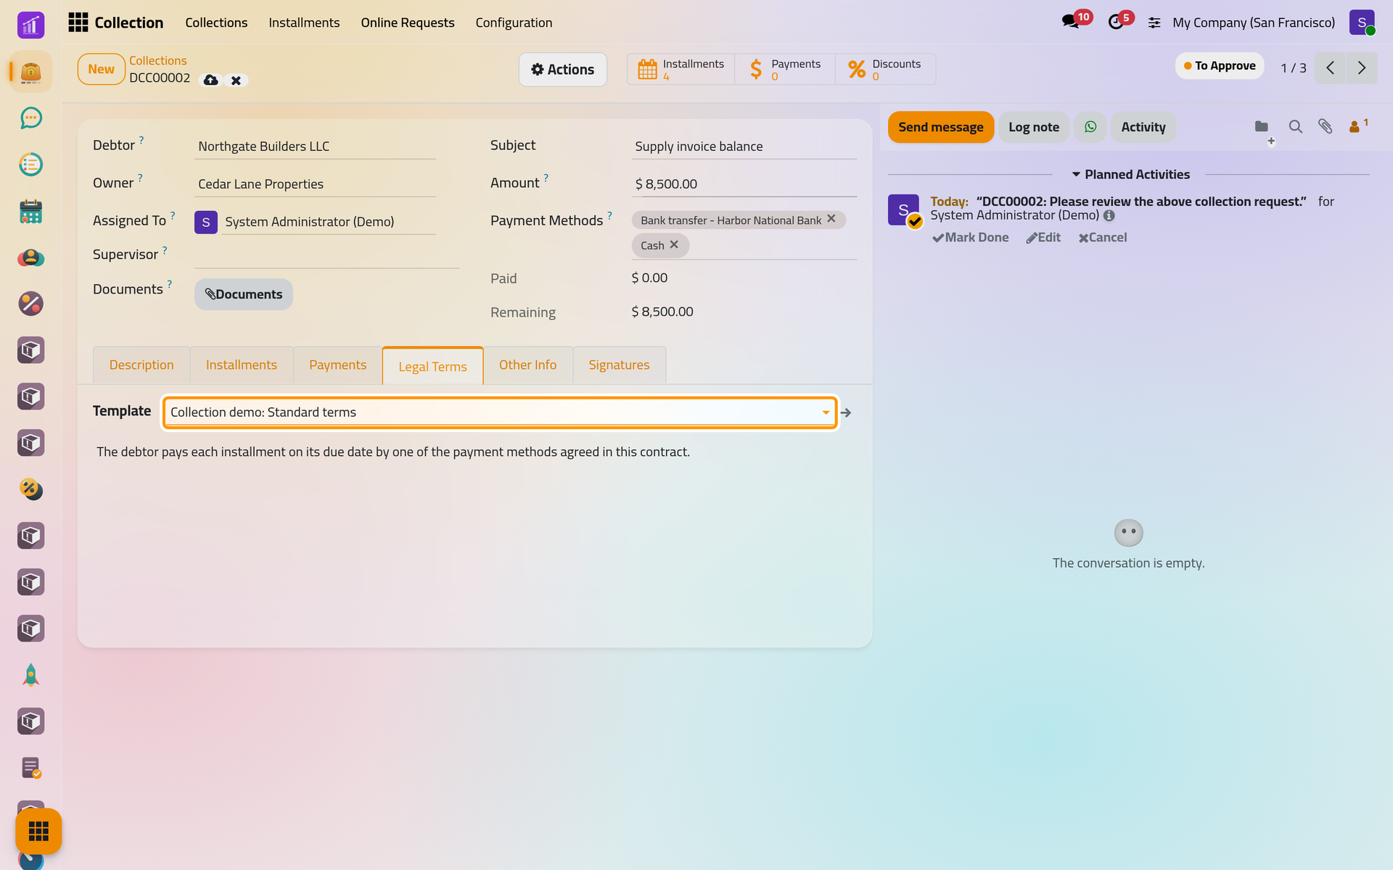Switch to the Signatures tab
The image size is (1393, 870).
tap(619, 365)
